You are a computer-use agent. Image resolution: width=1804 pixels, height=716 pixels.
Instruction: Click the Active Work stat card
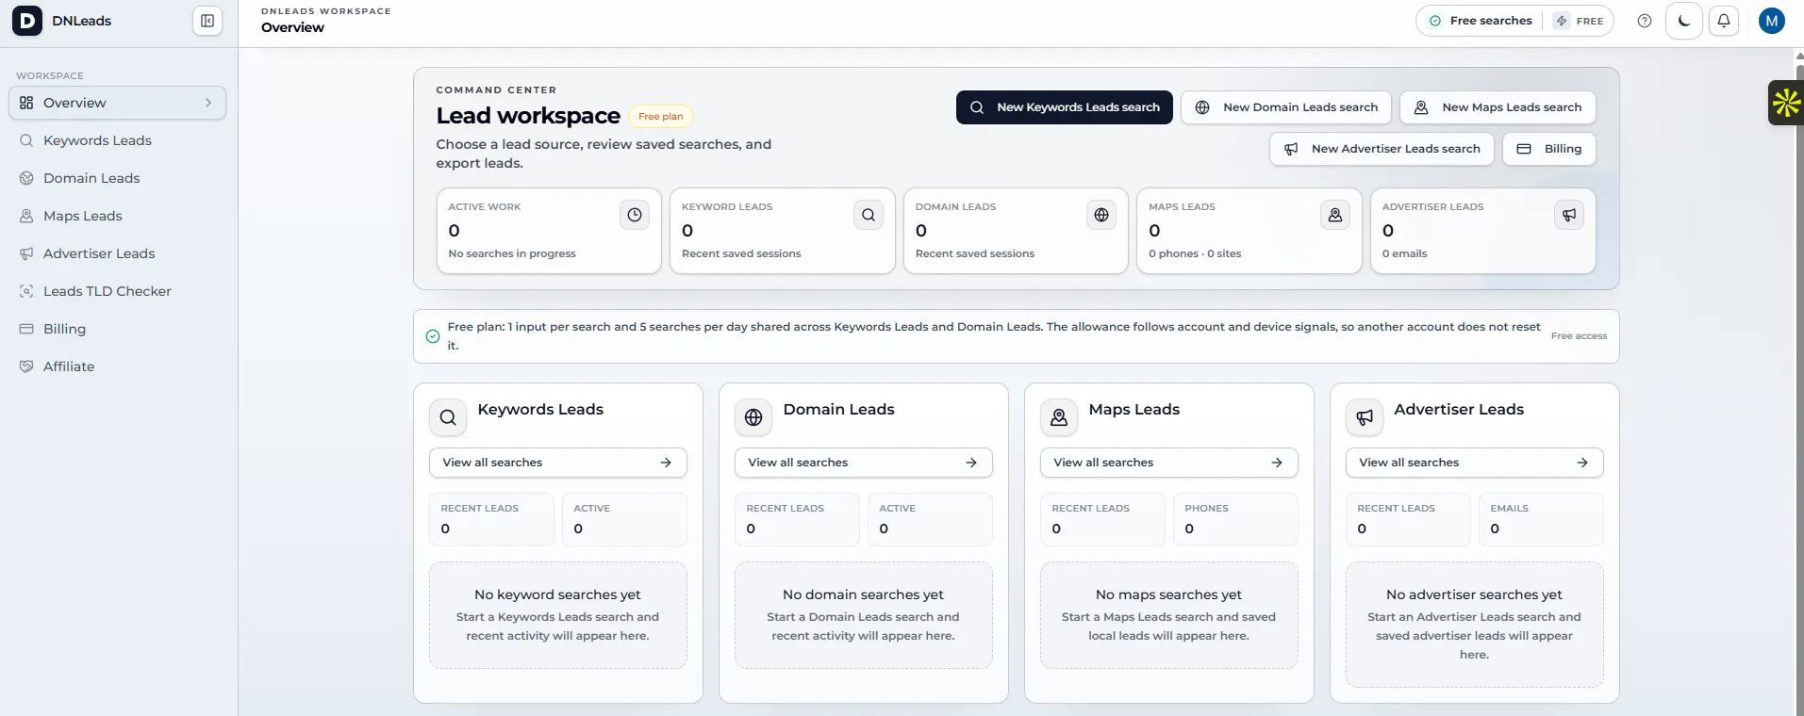[x=549, y=231]
